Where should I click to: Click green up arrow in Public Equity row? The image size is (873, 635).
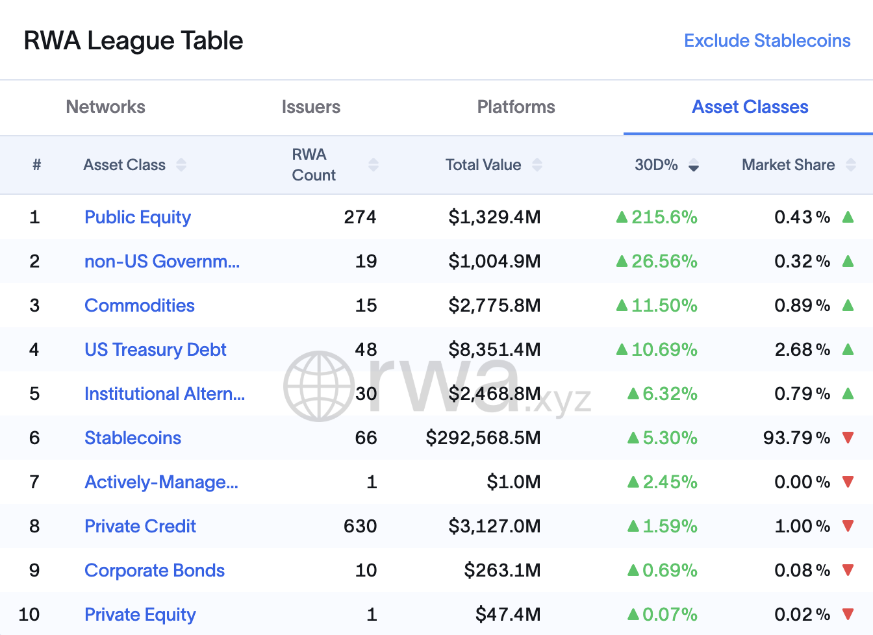click(x=848, y=217)
